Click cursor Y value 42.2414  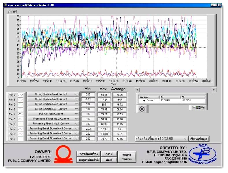point(186,100)
